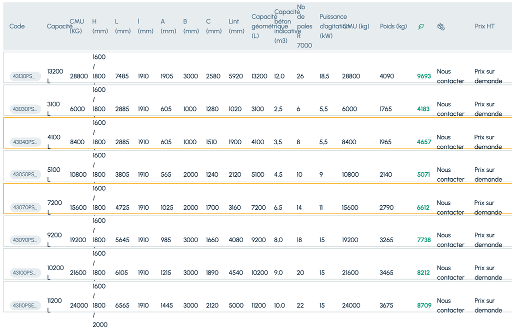512x331 pixels.
Task: Click 'Nous contacter' in the 13200 L row
Action: click(450, 76)
